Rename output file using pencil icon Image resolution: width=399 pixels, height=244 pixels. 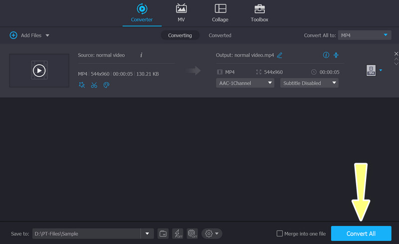click(x=279, y=55)
